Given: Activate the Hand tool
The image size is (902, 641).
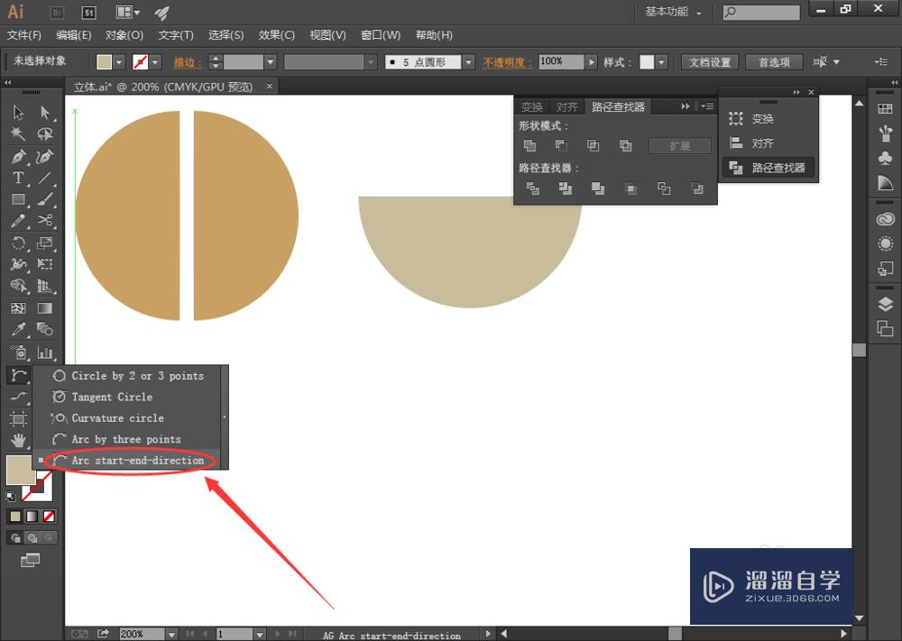Looking at the screenshot, I should click(18, 440).
